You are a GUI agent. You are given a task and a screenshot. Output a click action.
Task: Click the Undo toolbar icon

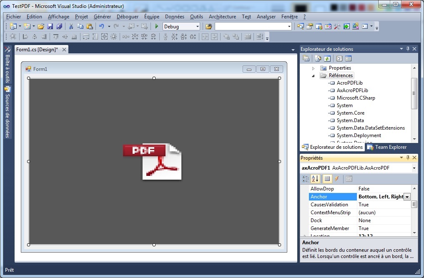pos(102,26)
